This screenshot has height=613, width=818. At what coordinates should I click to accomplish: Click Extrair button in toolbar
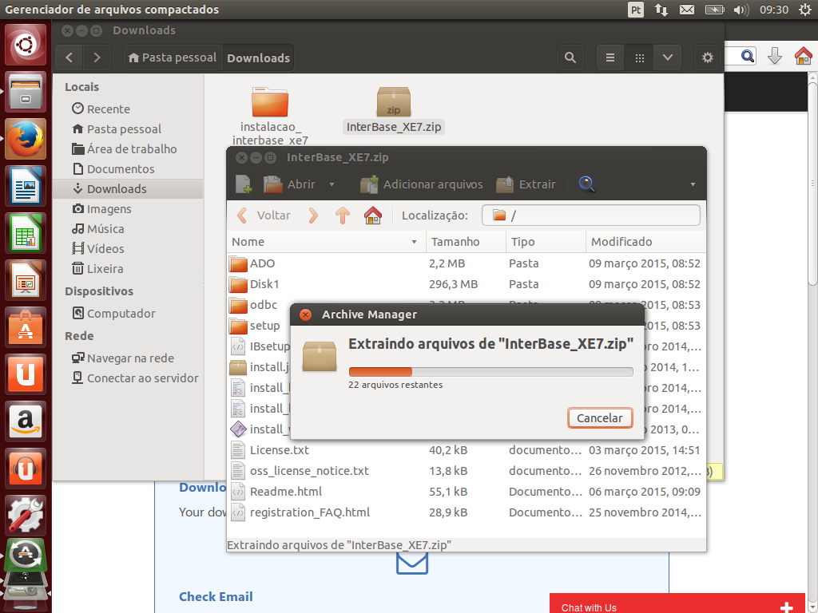[x=526, y=184]
